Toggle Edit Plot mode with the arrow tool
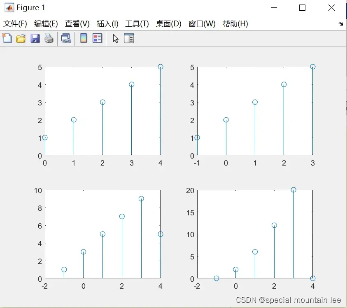Image resolution: width=347 pixels, height=308 pixels. pos(115,38)
